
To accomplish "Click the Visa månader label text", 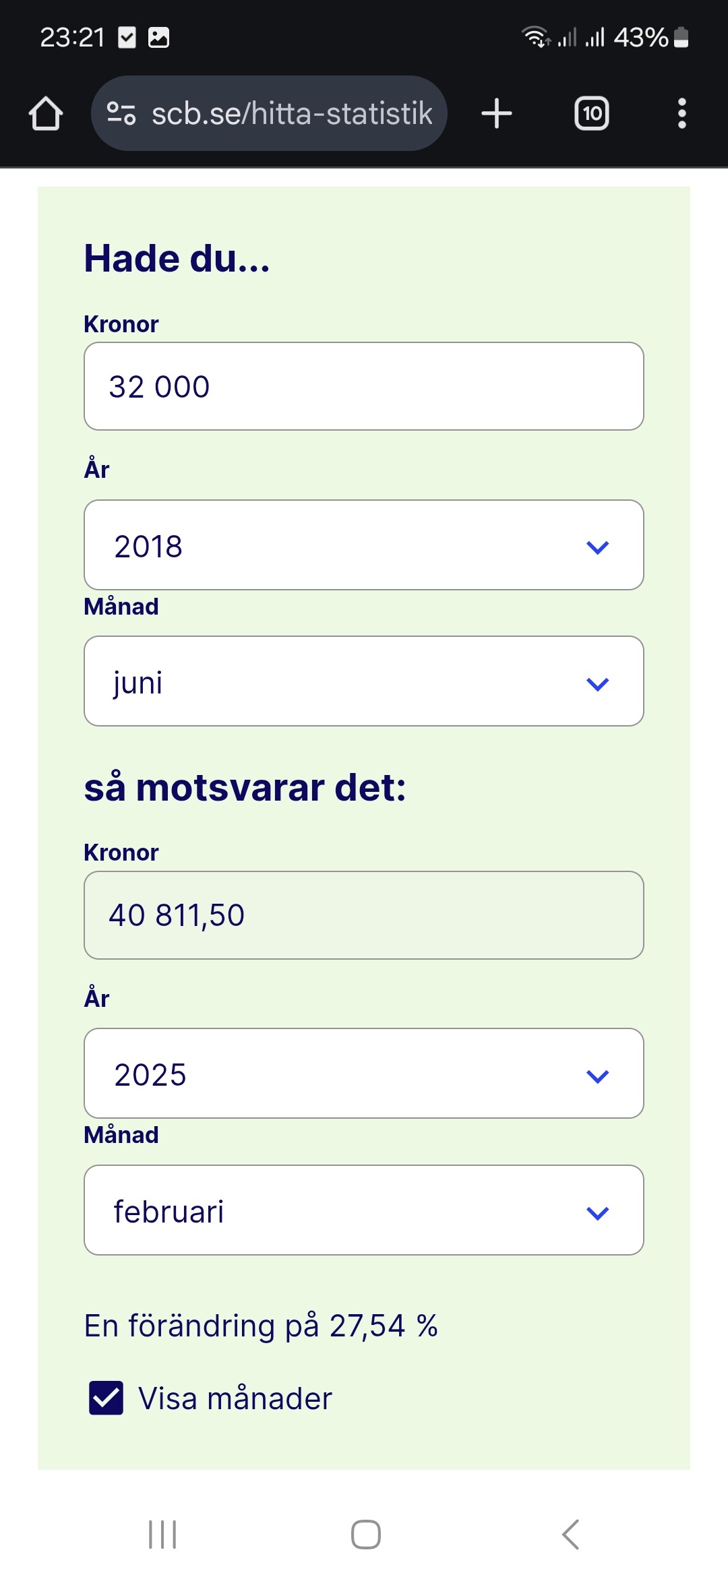I will [x=235, y=1398].
